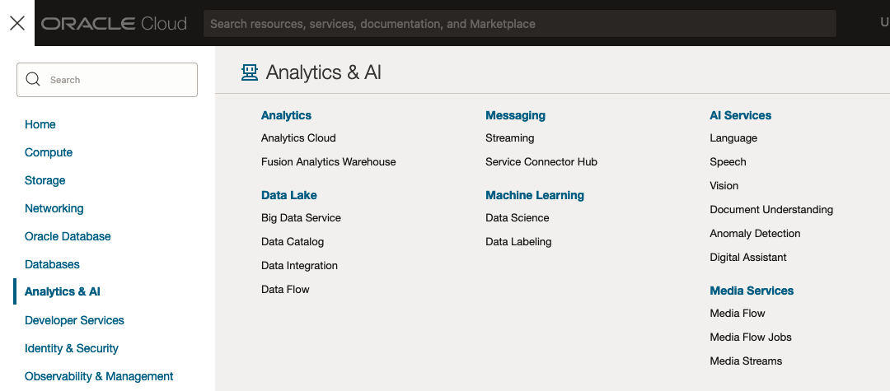This screenshot has height=391, width=890.
Task: Go to Fusion Analytics Warehouse
Action: coord(328,162)
